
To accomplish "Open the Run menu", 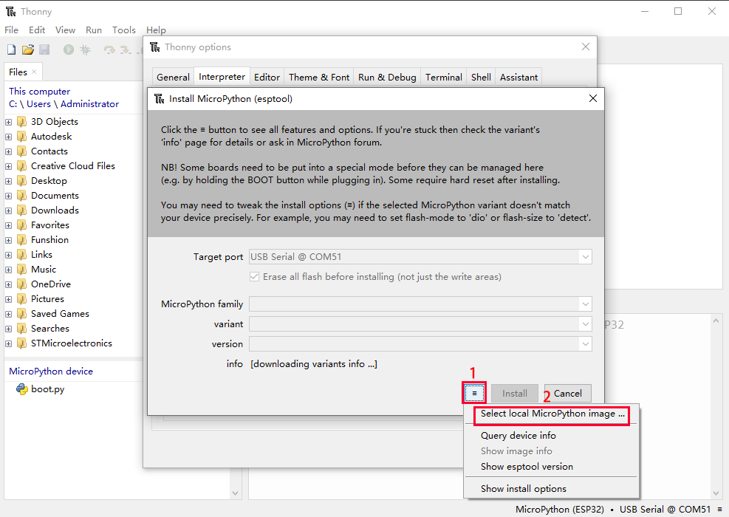I will 94,30.
